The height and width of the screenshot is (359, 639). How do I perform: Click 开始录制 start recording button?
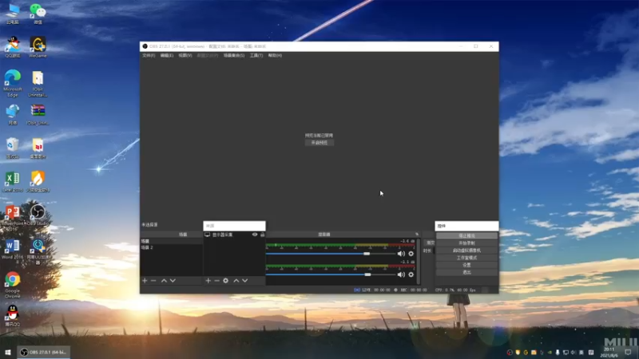click(x=466, y=243)
